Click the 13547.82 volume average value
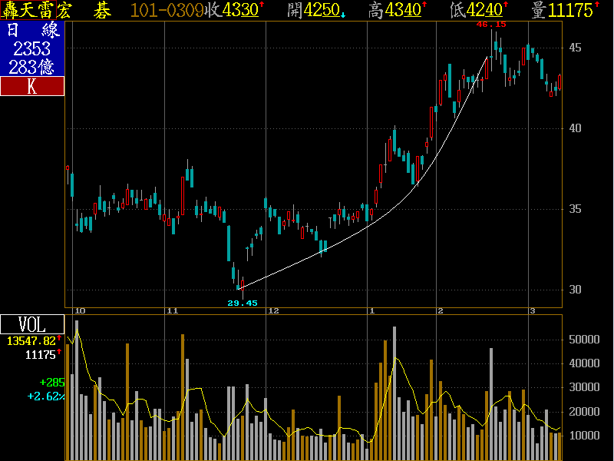This screenshot has height=461, width=614. tap(31, 340)
